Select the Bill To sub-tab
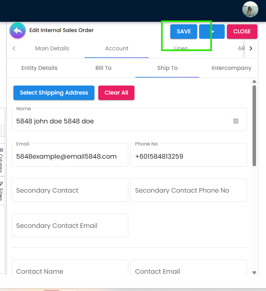This screenshot has width=266, height=291. pos(103,68)
